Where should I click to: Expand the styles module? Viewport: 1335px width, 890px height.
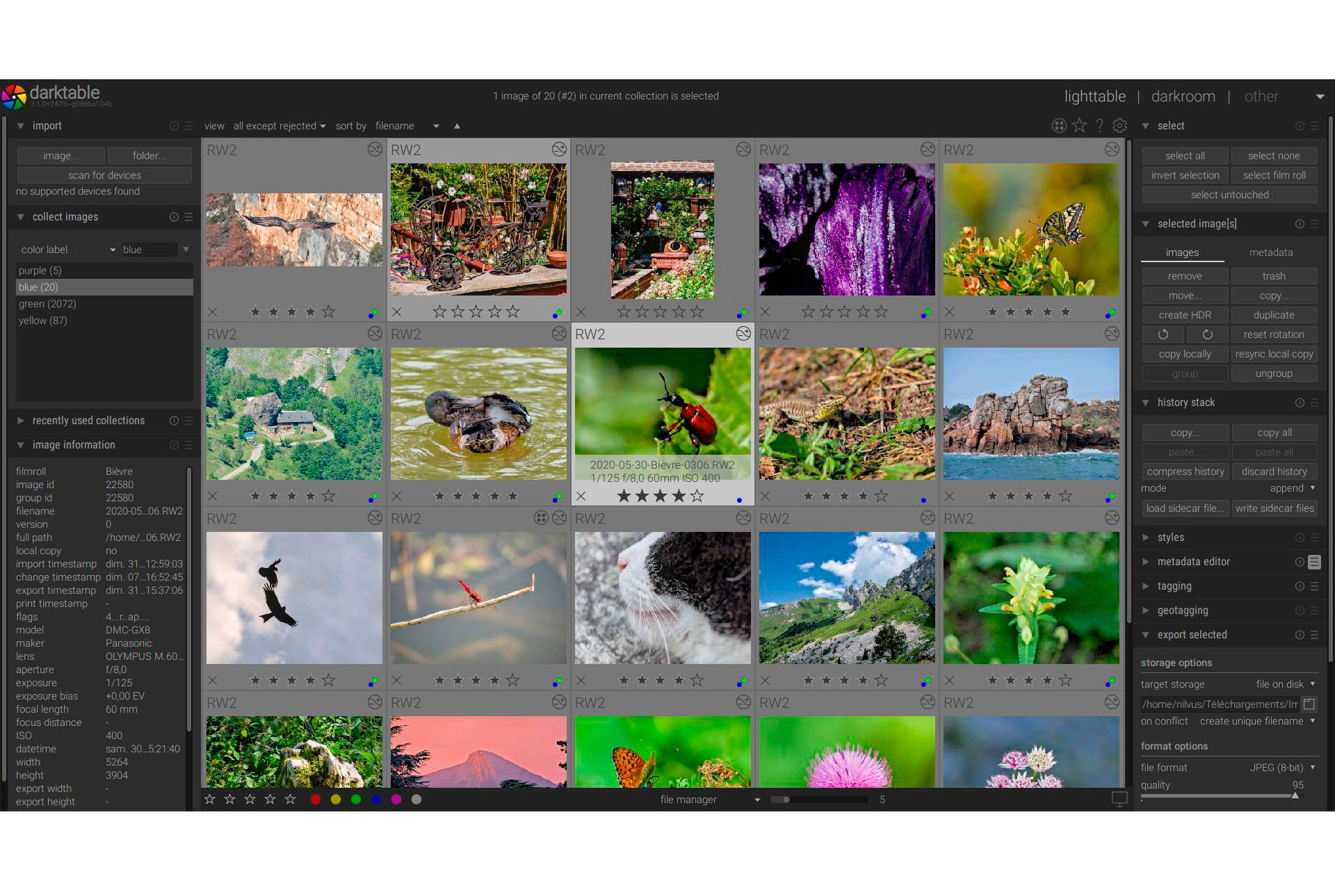point(1172,537)
